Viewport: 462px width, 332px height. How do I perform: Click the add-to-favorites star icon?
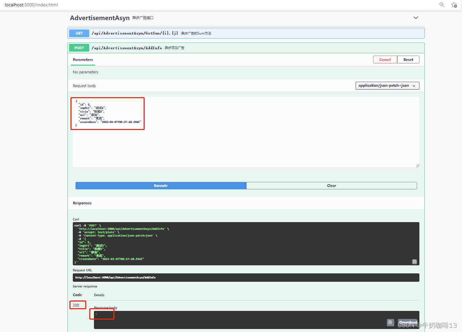pyautogui.click(x=454, y=5)
